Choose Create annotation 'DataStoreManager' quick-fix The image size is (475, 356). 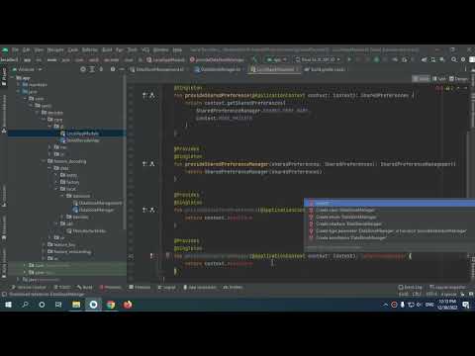click(x=389, y=237)
